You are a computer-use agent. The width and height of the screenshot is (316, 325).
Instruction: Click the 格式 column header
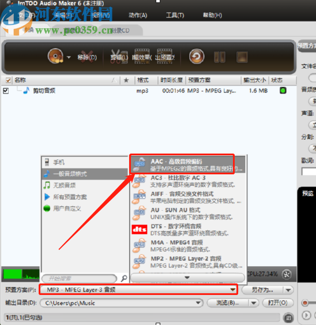pyautogui.click(x=143, y=80)
